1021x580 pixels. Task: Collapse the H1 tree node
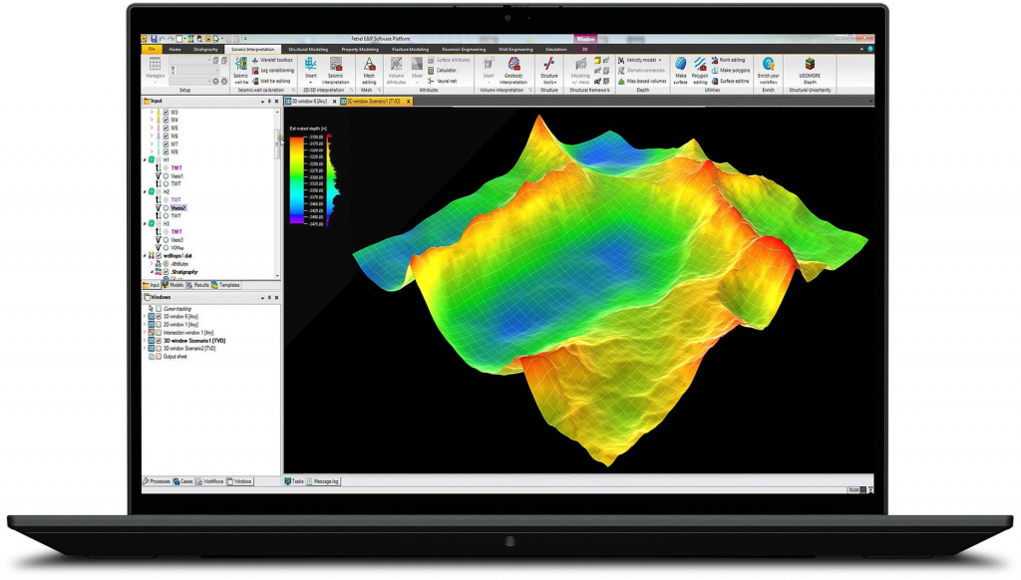pyautogui.click(x=145, y=160)
